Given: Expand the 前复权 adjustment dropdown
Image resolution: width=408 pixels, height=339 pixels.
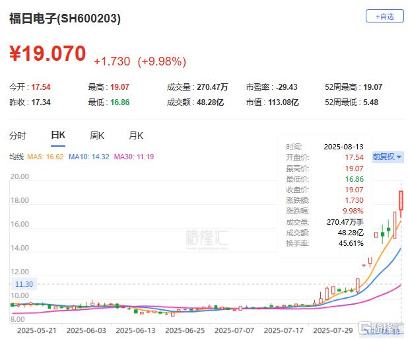Looking at the screenshot, I should (388, 157).
